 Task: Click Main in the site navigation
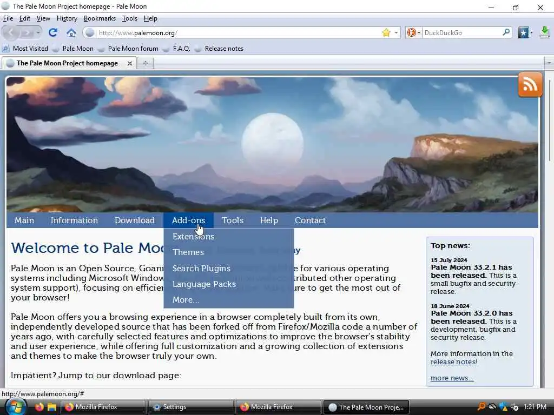coord(24,220)
